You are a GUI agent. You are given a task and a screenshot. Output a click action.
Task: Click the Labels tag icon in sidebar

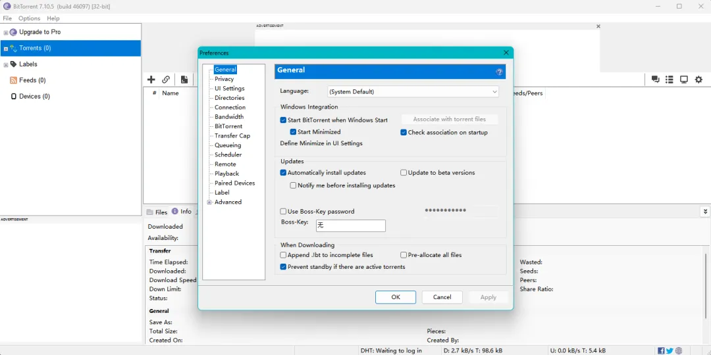pos(14,64)
